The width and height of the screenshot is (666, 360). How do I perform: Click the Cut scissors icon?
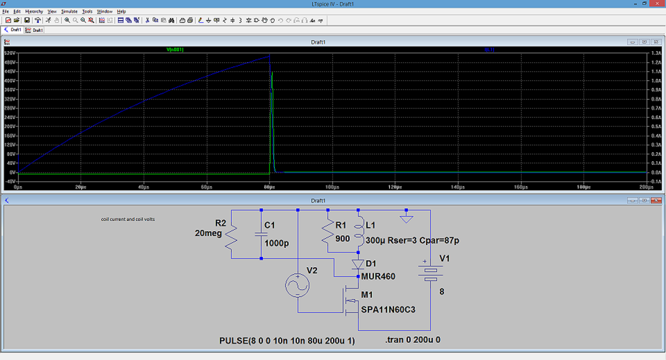(148, 20)
